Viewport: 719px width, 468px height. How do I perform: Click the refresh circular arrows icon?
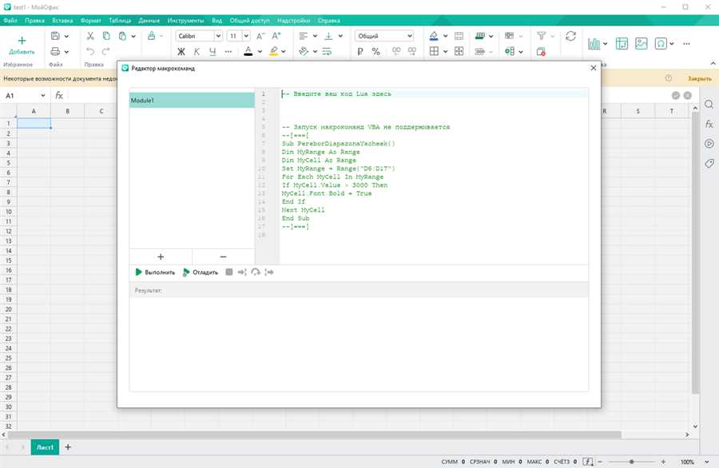pyautogui.click(x=570, y=36)
